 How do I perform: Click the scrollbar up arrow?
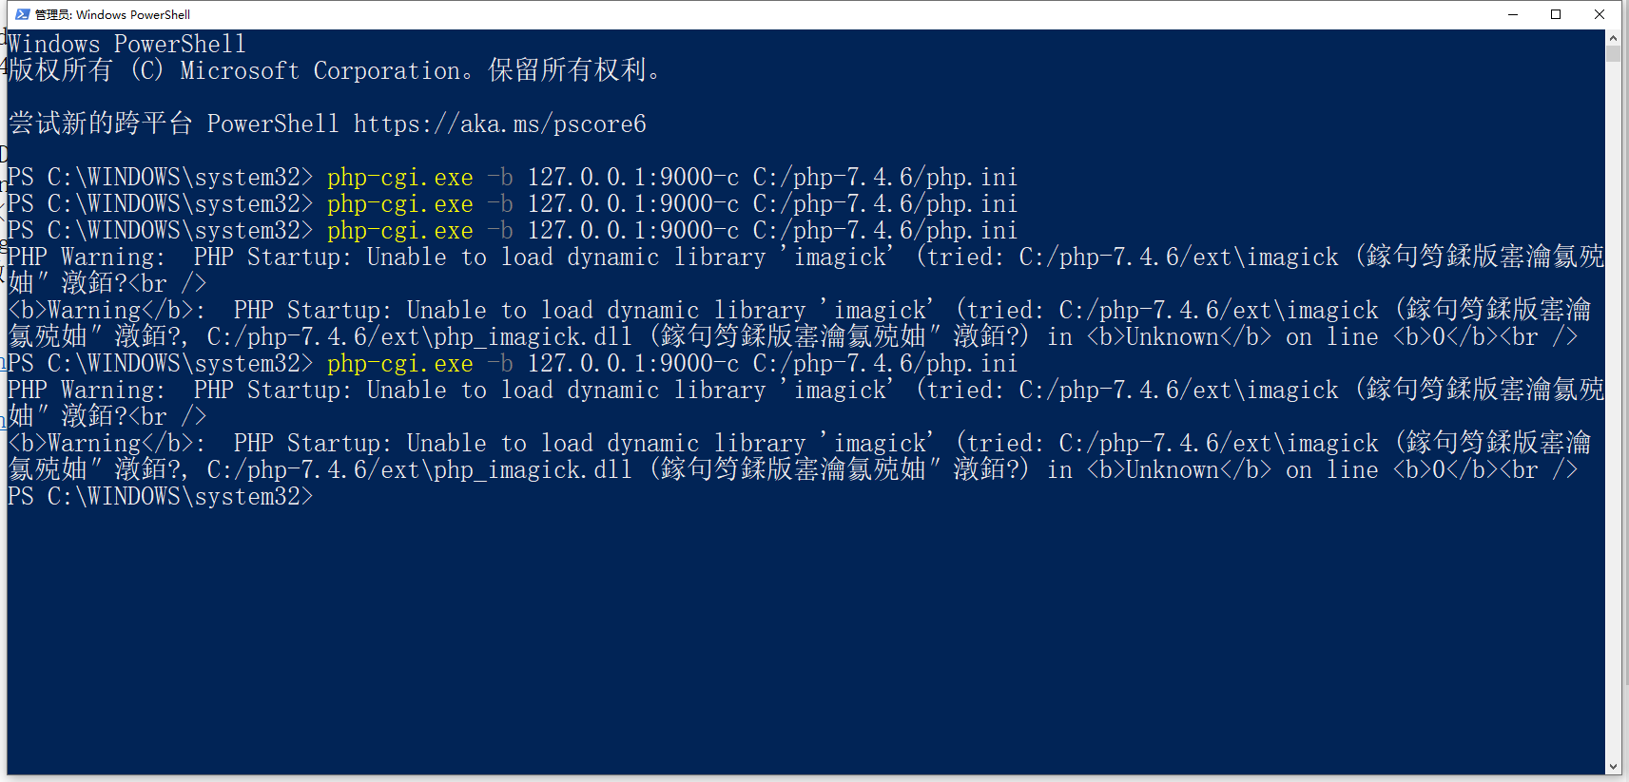point(1613,39)
